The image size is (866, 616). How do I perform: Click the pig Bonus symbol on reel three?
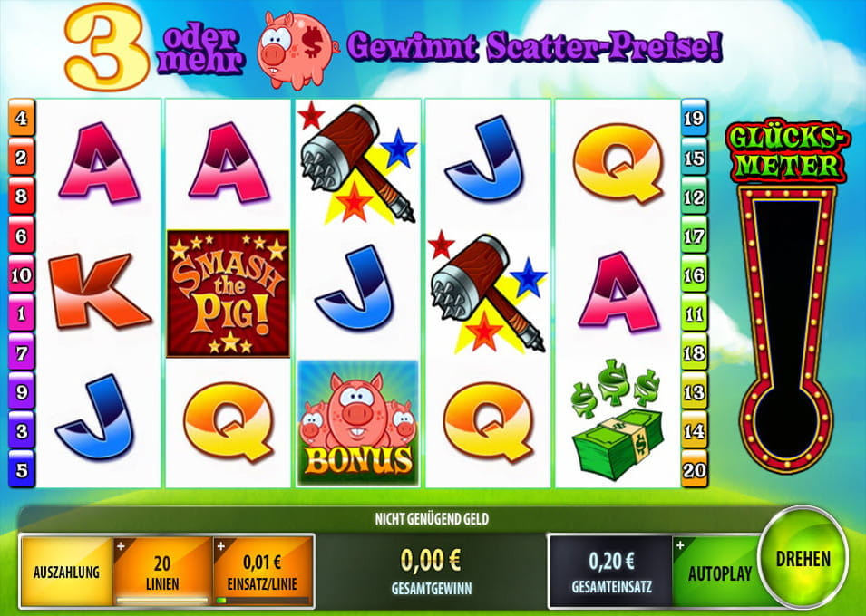coord(358,423)
